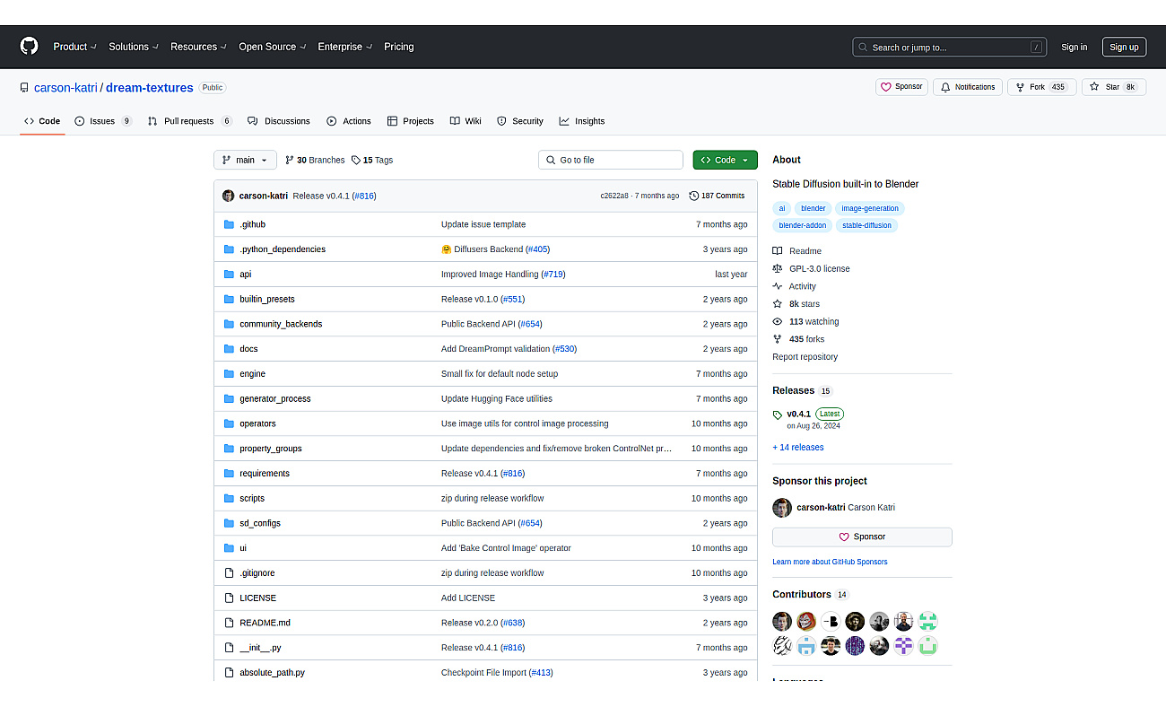
Task: Open the docs folder
Action: 248,349
